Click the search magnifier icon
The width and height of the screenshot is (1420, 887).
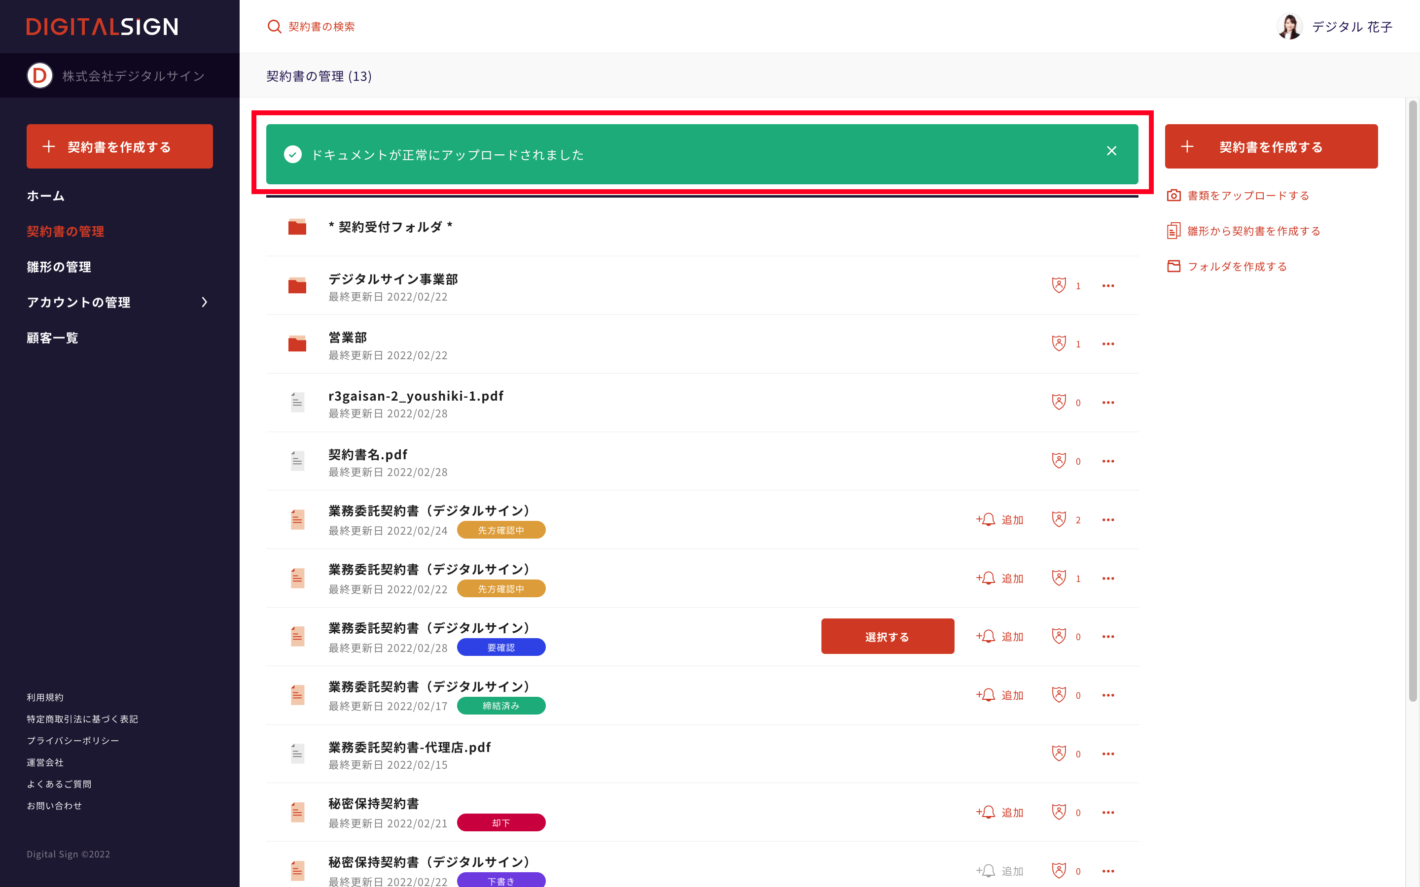click(274, 27)
